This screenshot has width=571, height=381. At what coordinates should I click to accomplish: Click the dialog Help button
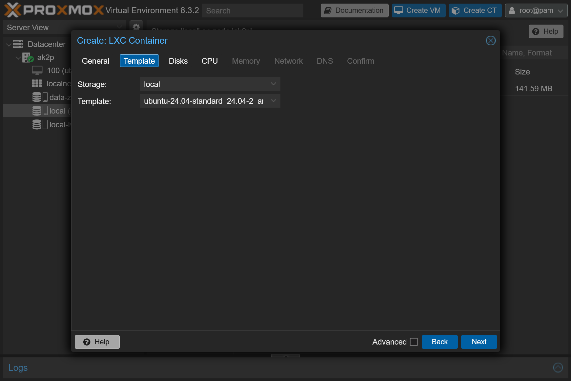coord(97,342)
